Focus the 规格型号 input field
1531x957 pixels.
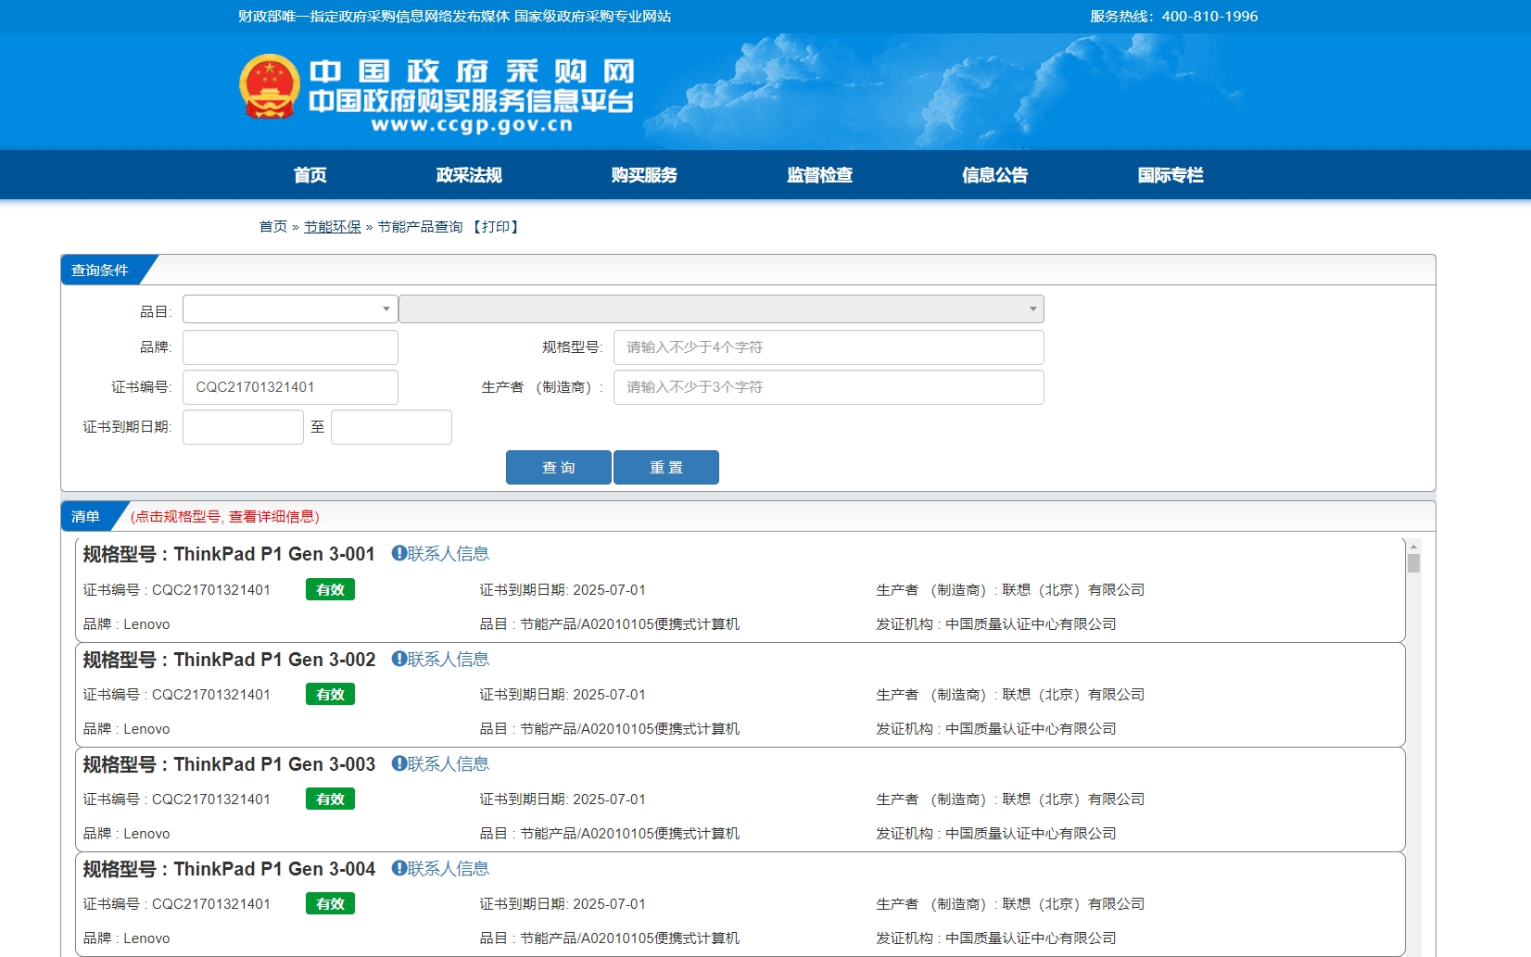828,347
